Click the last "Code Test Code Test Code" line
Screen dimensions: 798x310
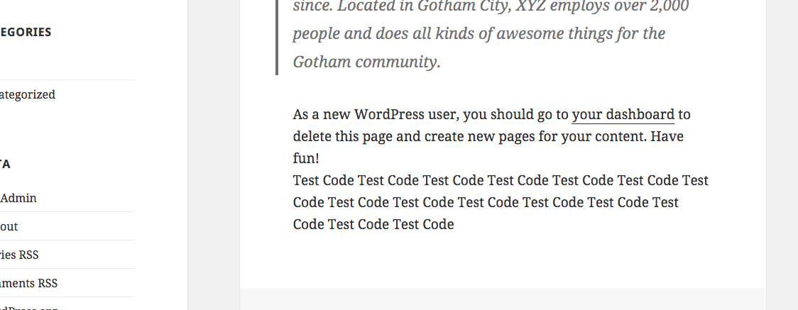click(x=373, y=225)
